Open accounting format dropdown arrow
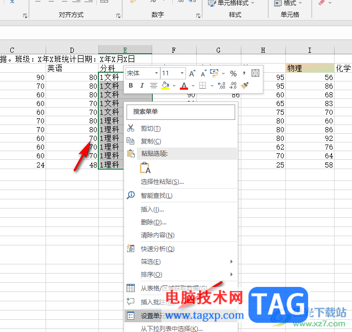The width and height of the screenshot is (352, 332). click(x=223, y=73)
